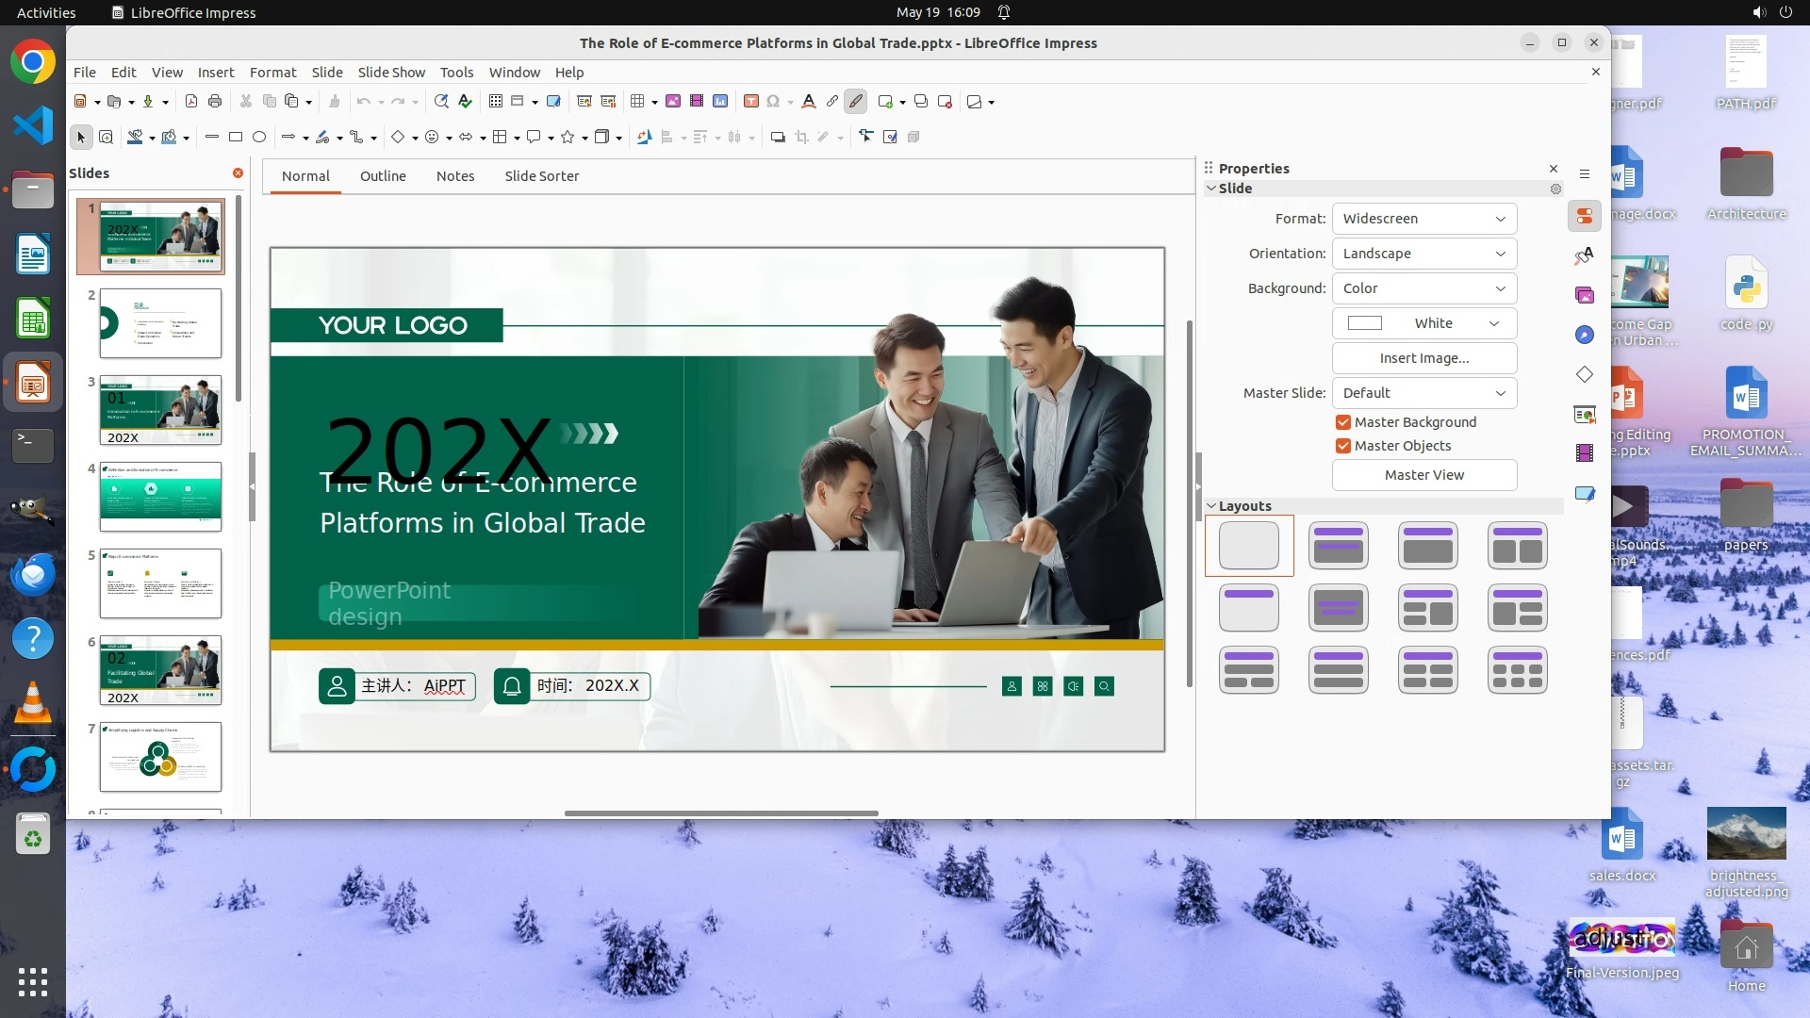
Task: Click the Master View button
Action: [1423, 475]
